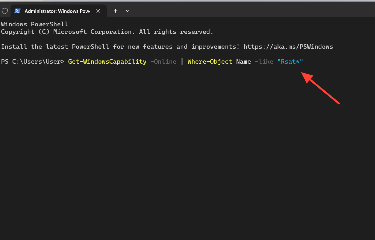Click the red arrow annotation
375x240 pixels.
pyautogui.click(x=320, y=88)
